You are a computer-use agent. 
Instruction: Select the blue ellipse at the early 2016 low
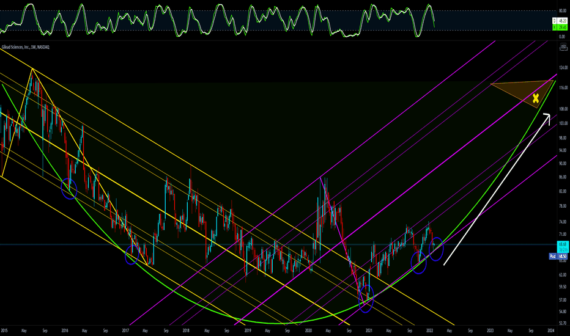tap(69, 189)
